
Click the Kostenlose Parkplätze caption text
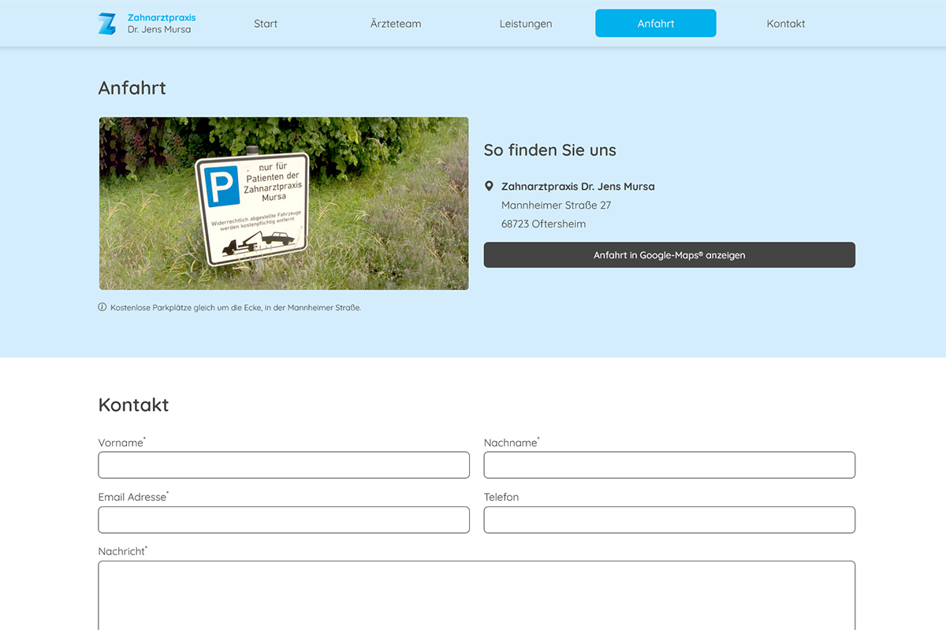(x=236, y=308)
